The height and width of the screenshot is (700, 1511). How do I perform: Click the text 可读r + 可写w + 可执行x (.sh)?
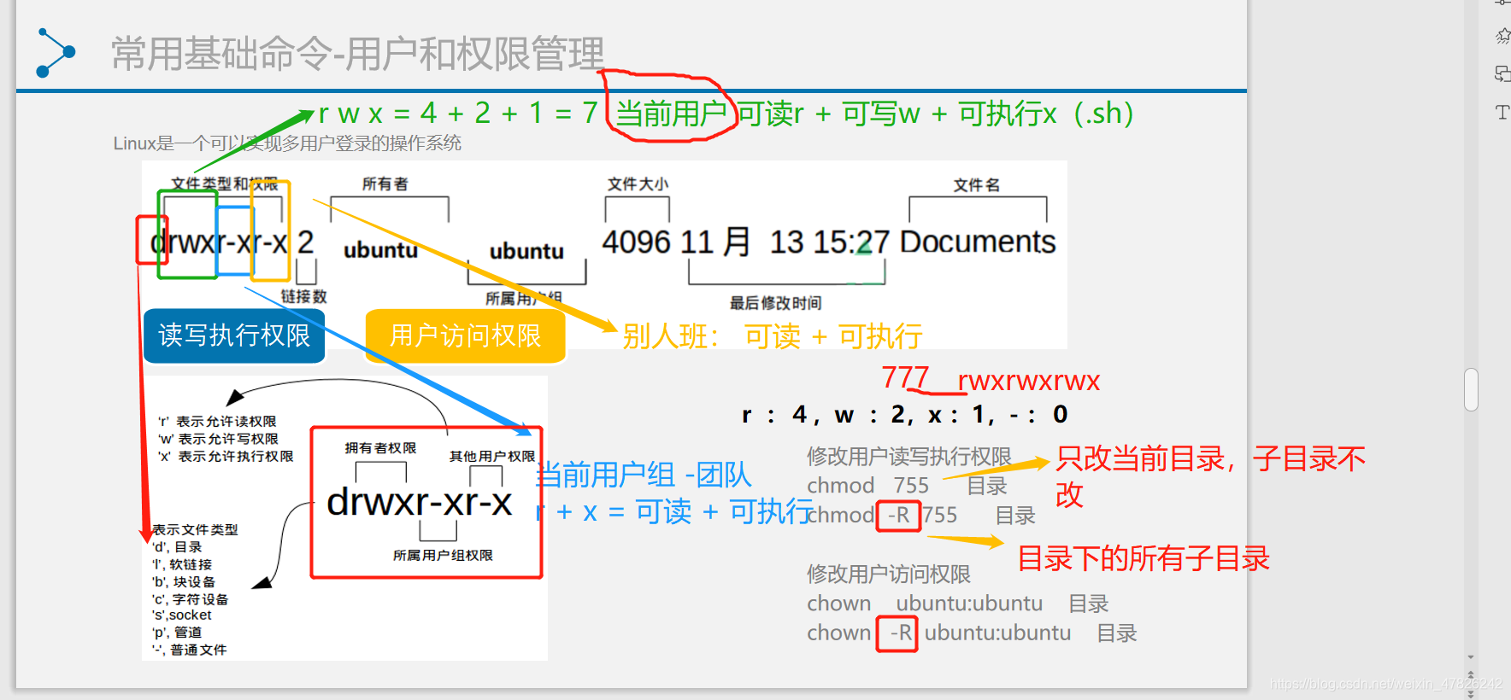click(935, 114)
